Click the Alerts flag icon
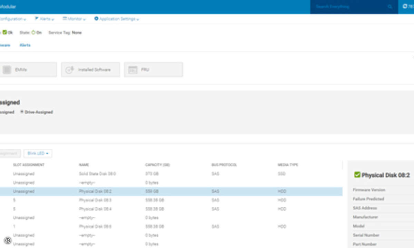This screenshot has width=414, height=248. [x=36, y=19]
